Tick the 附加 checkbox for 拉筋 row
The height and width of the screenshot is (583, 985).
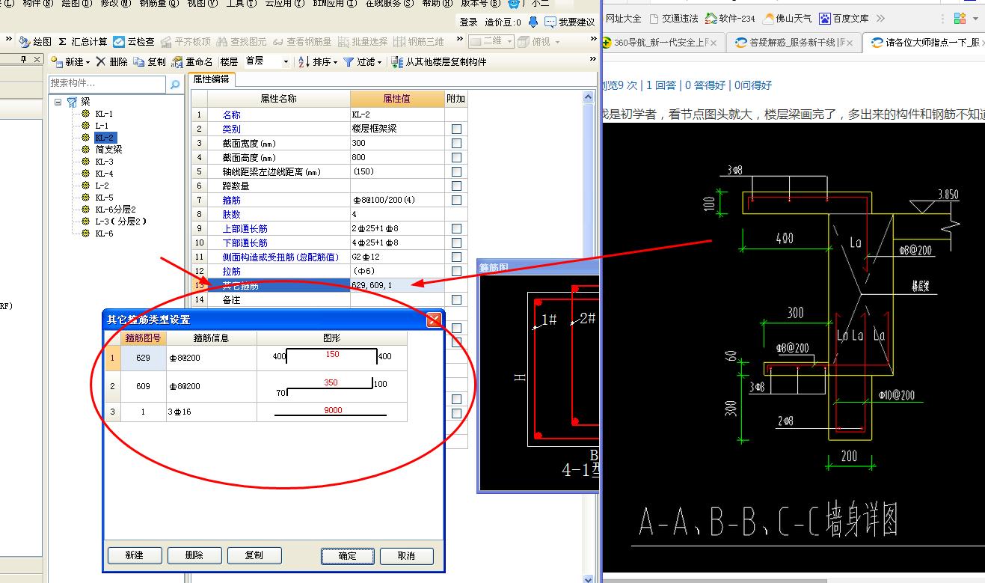(x=456, y=271)
